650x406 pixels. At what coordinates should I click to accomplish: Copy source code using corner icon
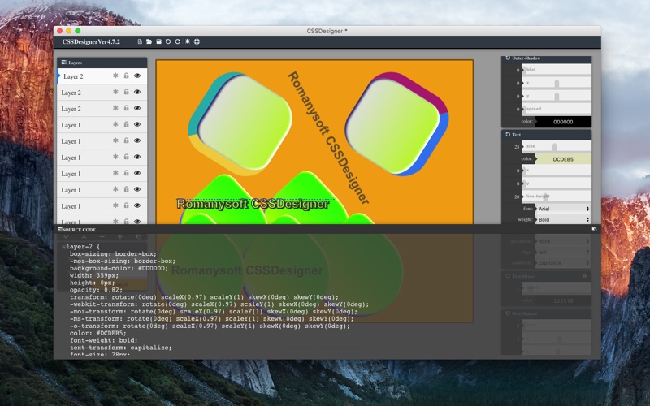pyautogui.click(x=594, y=229)
